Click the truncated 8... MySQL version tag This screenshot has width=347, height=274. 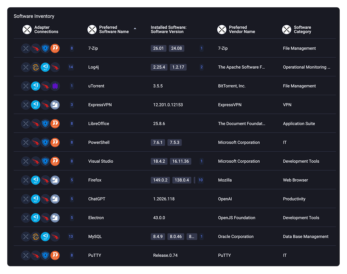tap(192, 237)
